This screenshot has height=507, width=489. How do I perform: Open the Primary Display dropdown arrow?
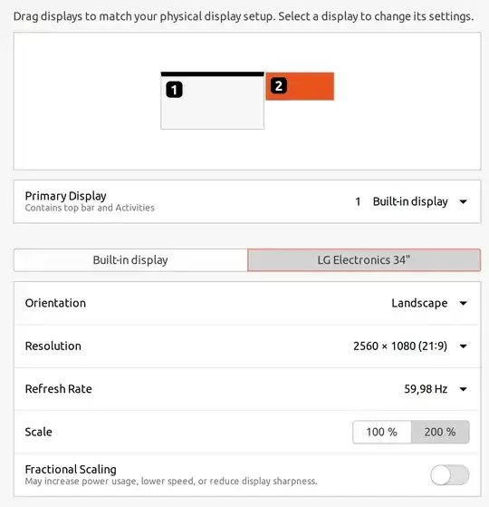[x=463, y=201]
